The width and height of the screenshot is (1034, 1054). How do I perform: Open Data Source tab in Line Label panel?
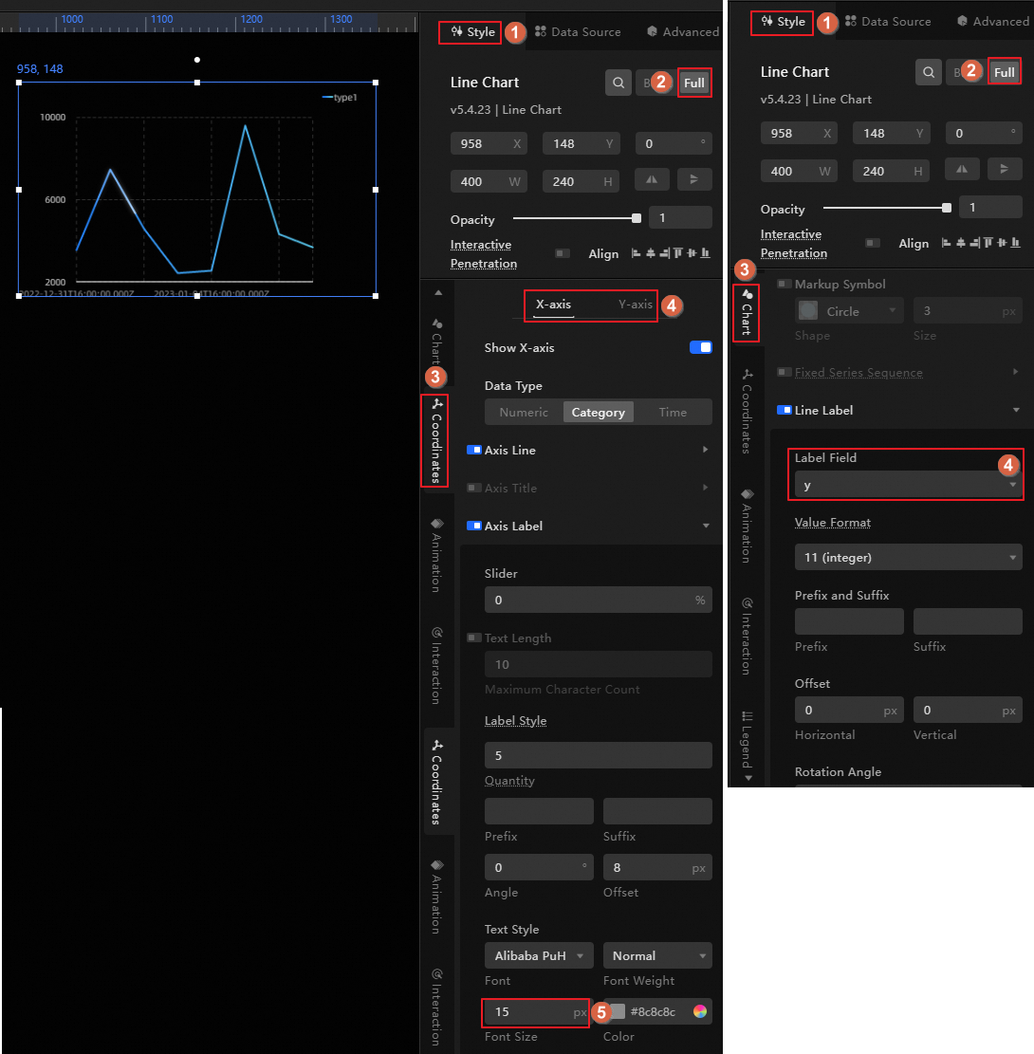coord(888,22)
